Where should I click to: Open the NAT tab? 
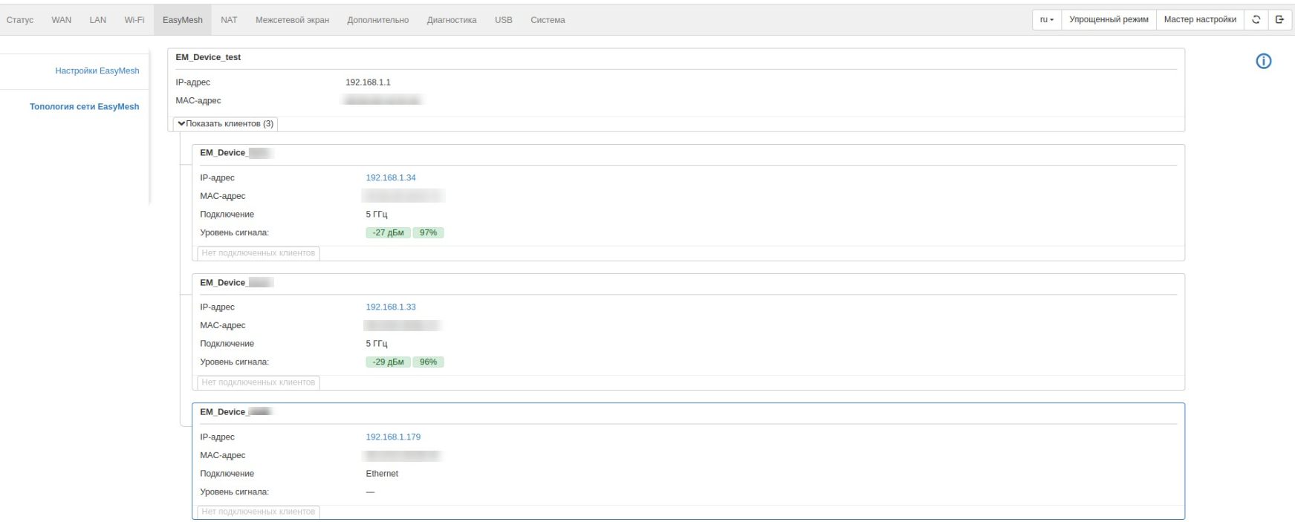click(229, 20)
